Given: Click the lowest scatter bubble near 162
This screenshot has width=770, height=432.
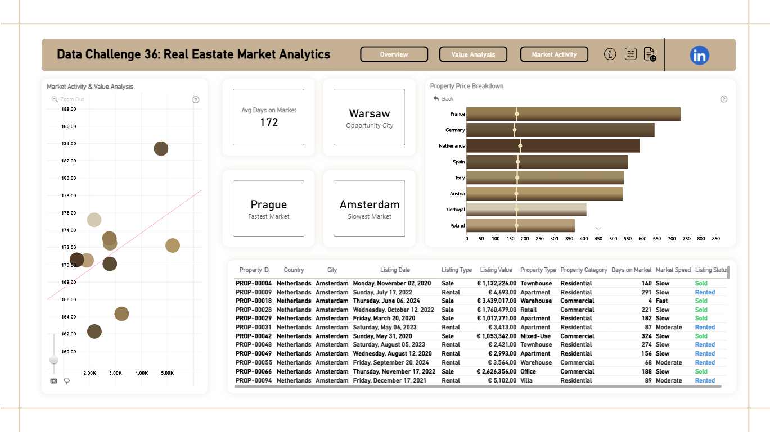Looking at the screenshot, I should (x=94, y=331).
